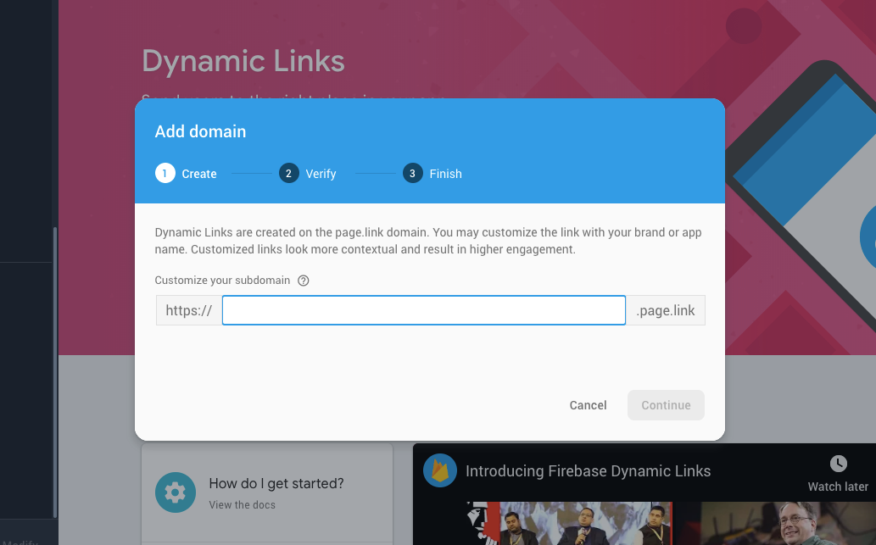Click the Firebase logo in video header
876x545 pixels.
click(x=439, y=470)
